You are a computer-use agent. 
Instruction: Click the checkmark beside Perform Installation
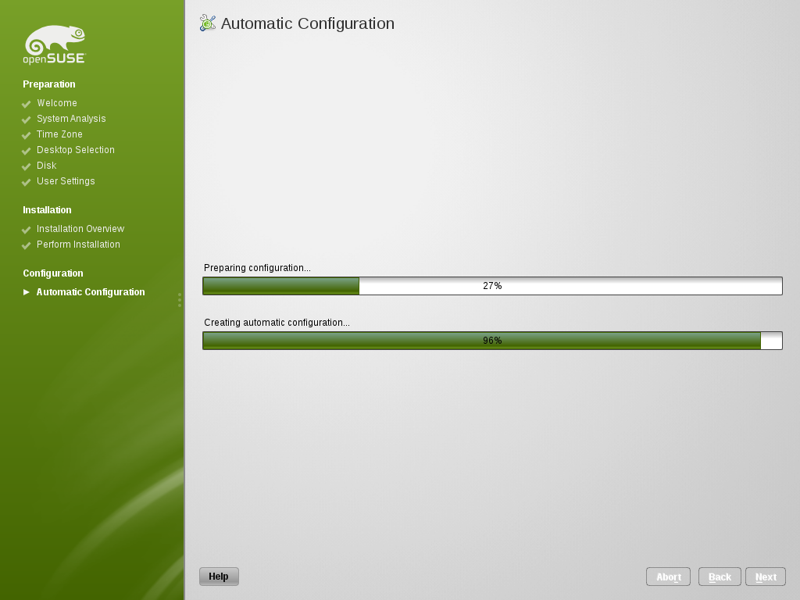[x=27, y=246]
